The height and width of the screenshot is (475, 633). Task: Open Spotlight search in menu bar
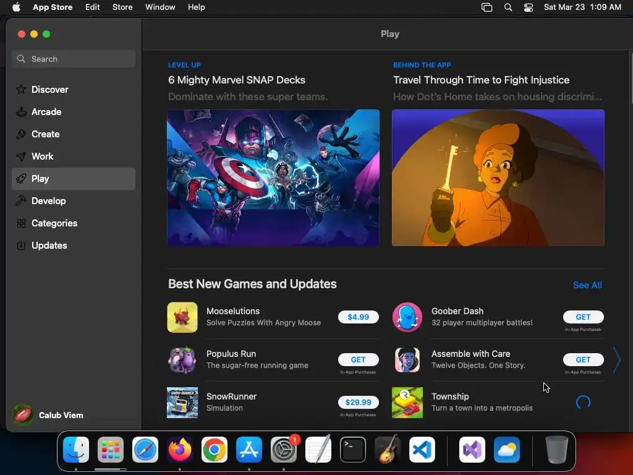(x=508, y=7)
